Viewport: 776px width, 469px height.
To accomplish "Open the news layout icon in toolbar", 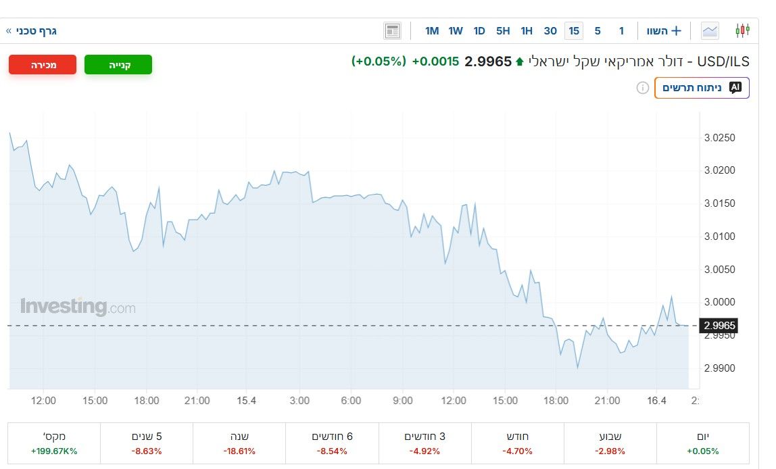I will 392,30.
